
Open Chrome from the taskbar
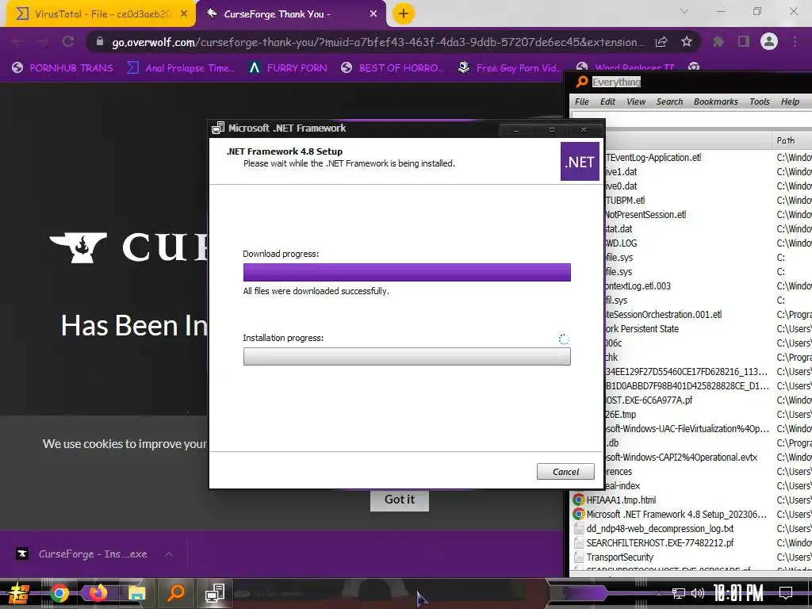click(x=59, y=593)
